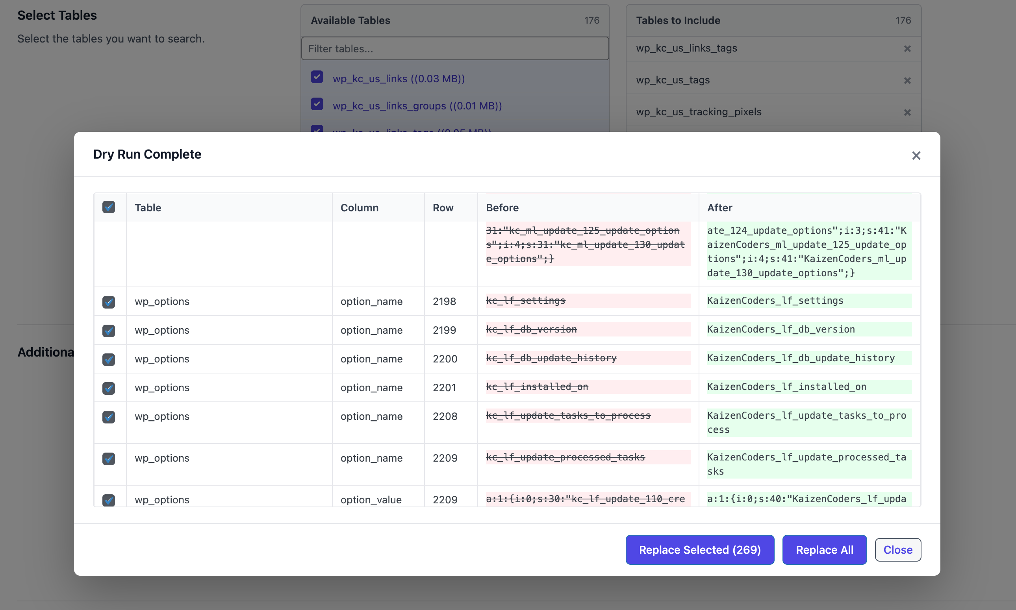Uncheck the option_value row 2209 checkbox
1016x610 pixels.
pos(109,500)
